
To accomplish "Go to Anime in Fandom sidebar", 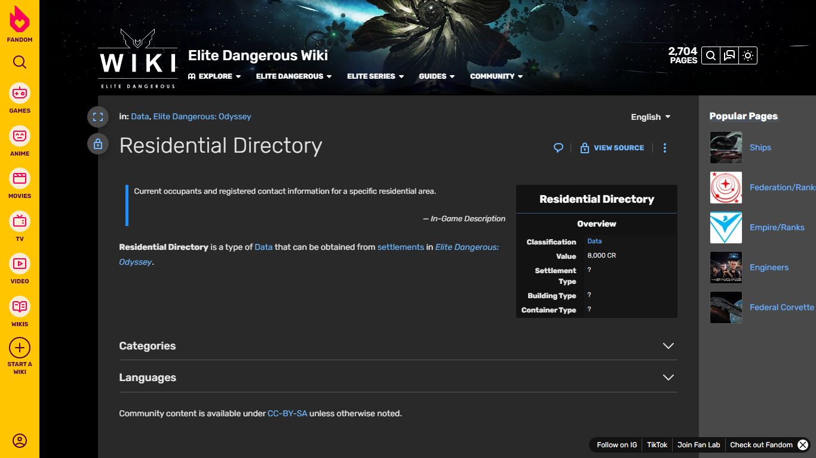I will [x=20, y=141].
